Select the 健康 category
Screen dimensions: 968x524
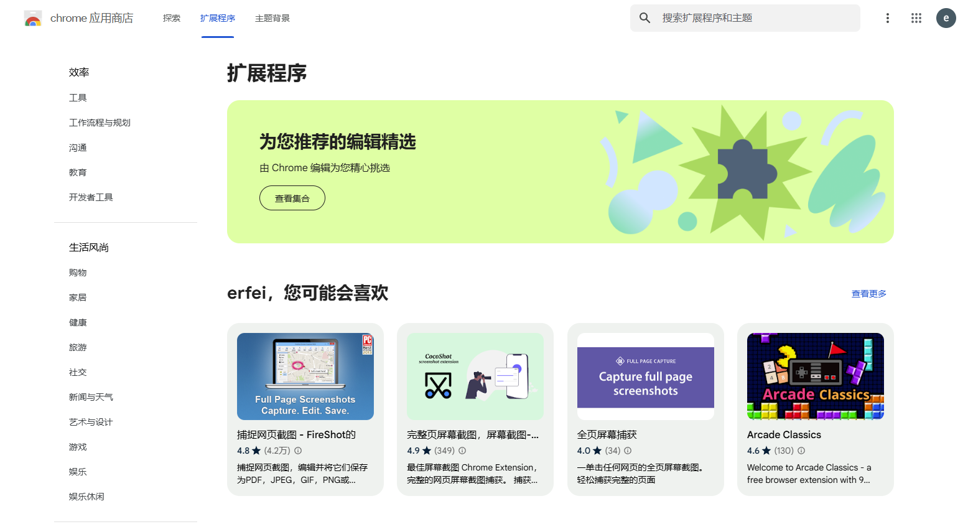(78, 322)
